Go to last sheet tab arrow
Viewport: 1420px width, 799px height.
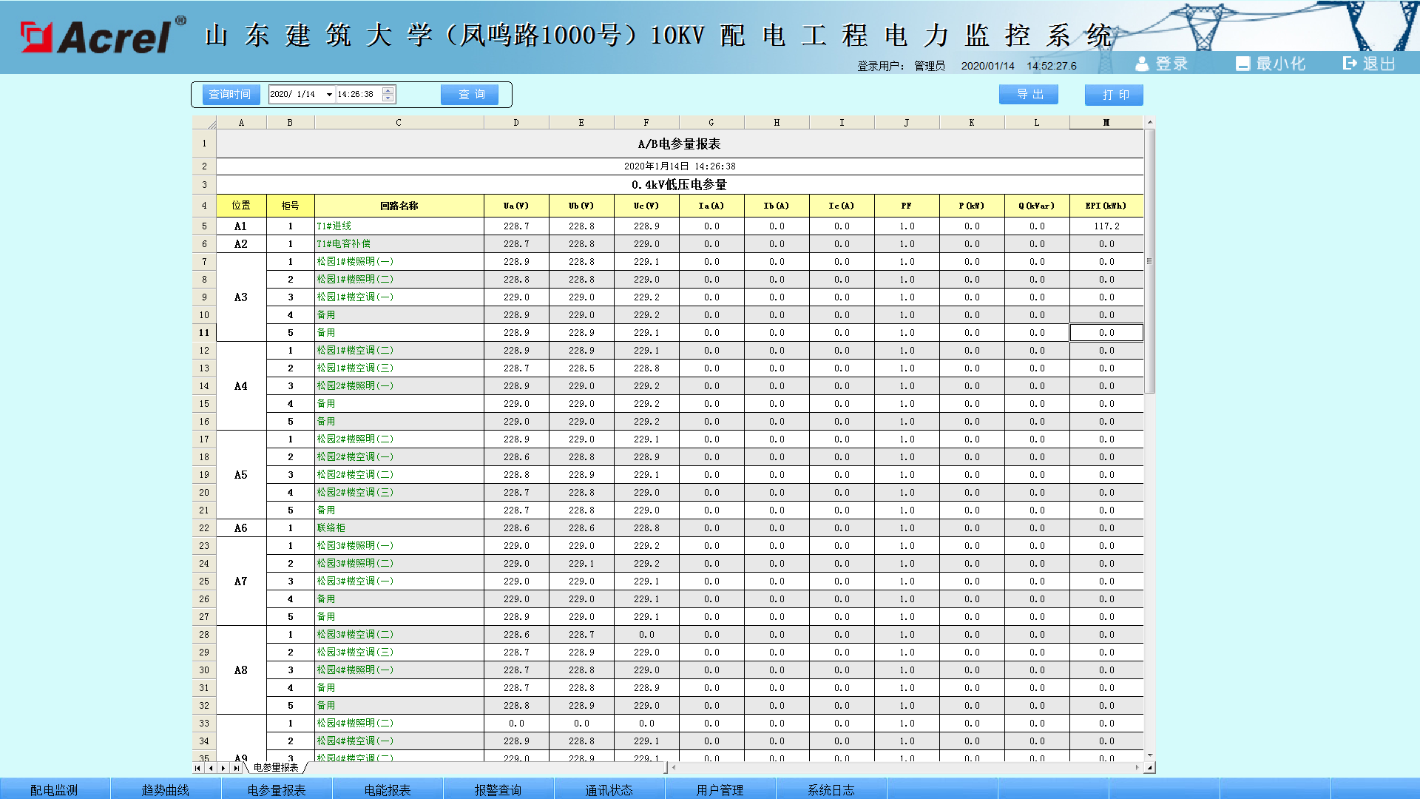pyautogui.click(x=236, y=768)
